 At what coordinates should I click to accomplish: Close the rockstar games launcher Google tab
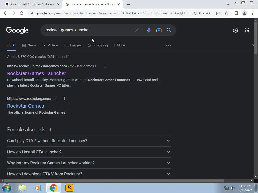coord(118,4)
